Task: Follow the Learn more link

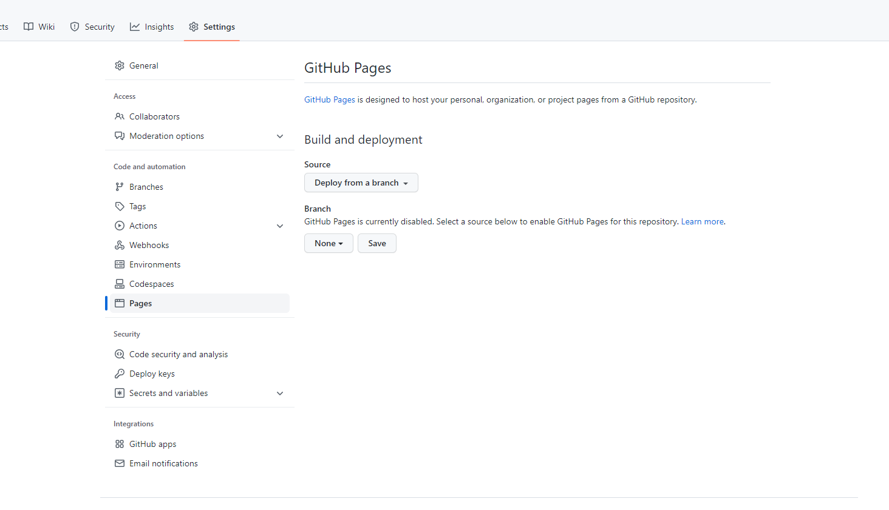Action: 702,221
